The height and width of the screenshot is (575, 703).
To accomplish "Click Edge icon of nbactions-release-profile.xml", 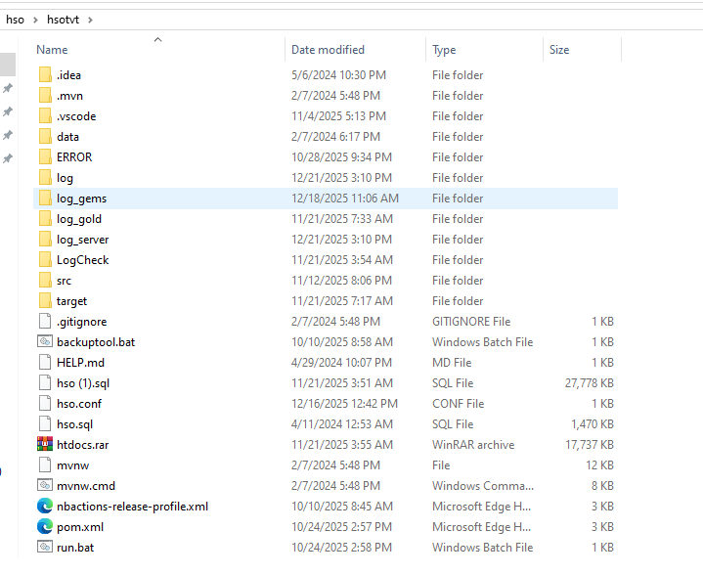I will click(x=45, y=507).
